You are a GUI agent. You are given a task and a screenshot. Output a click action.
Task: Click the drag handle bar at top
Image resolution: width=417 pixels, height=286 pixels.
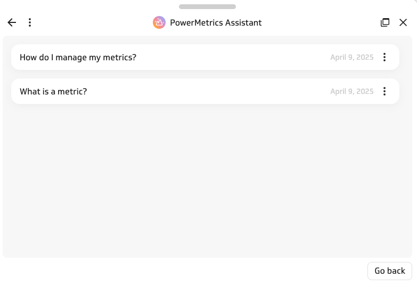point(207,6)
